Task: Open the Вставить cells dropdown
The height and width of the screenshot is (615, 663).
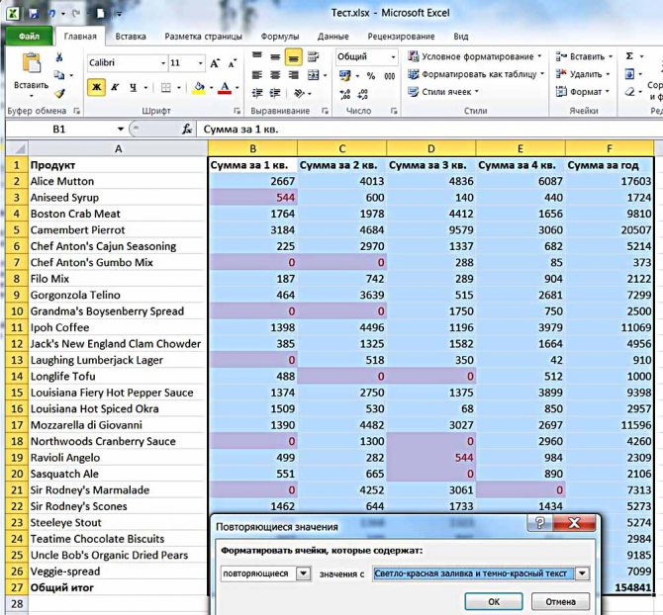Action: (x=584, y=56)
